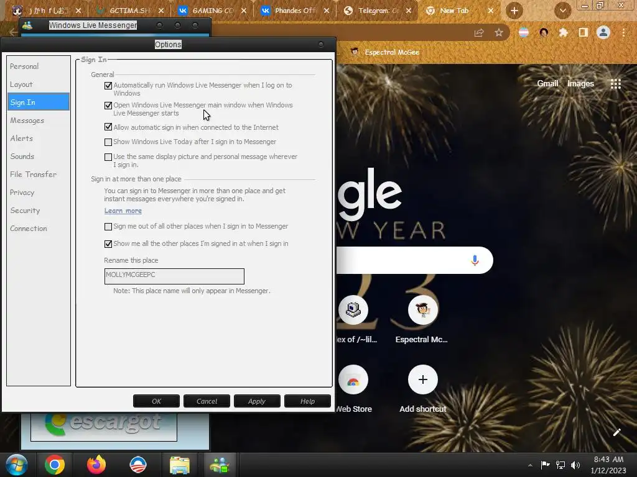Switch to the GAMING CO VK tab
The width and height of the screenshot is (637, 477).
(x=212, y=11)
